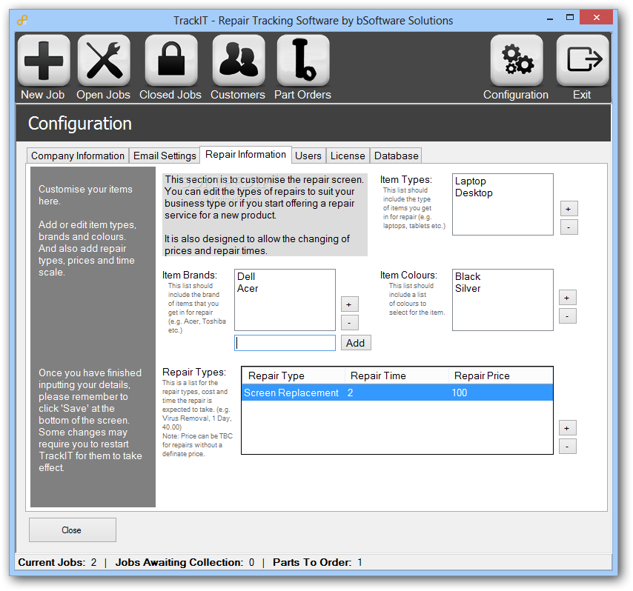Click the Add button for brands
This screenshot has height=591, width=633.
click(x=356, y=343)
